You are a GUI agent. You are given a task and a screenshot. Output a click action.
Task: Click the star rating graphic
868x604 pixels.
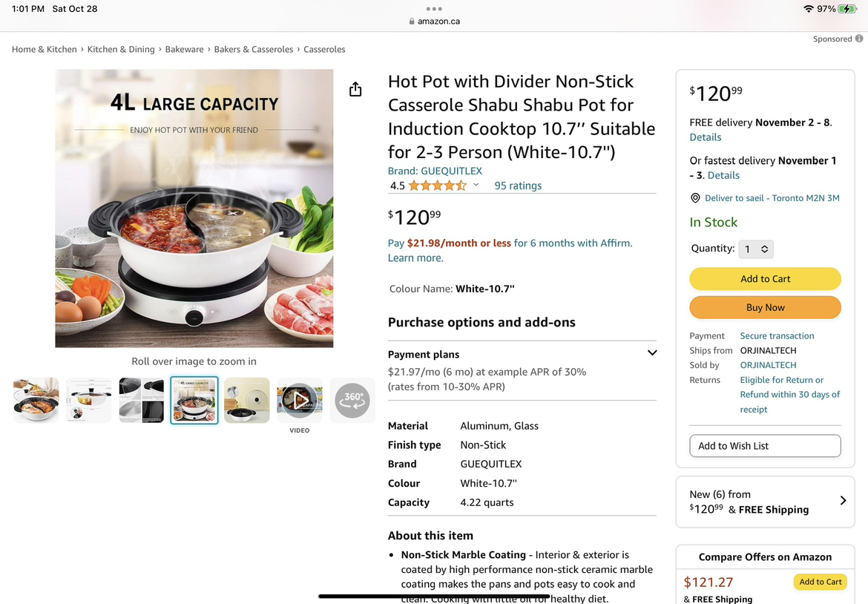tap(437, 186)
